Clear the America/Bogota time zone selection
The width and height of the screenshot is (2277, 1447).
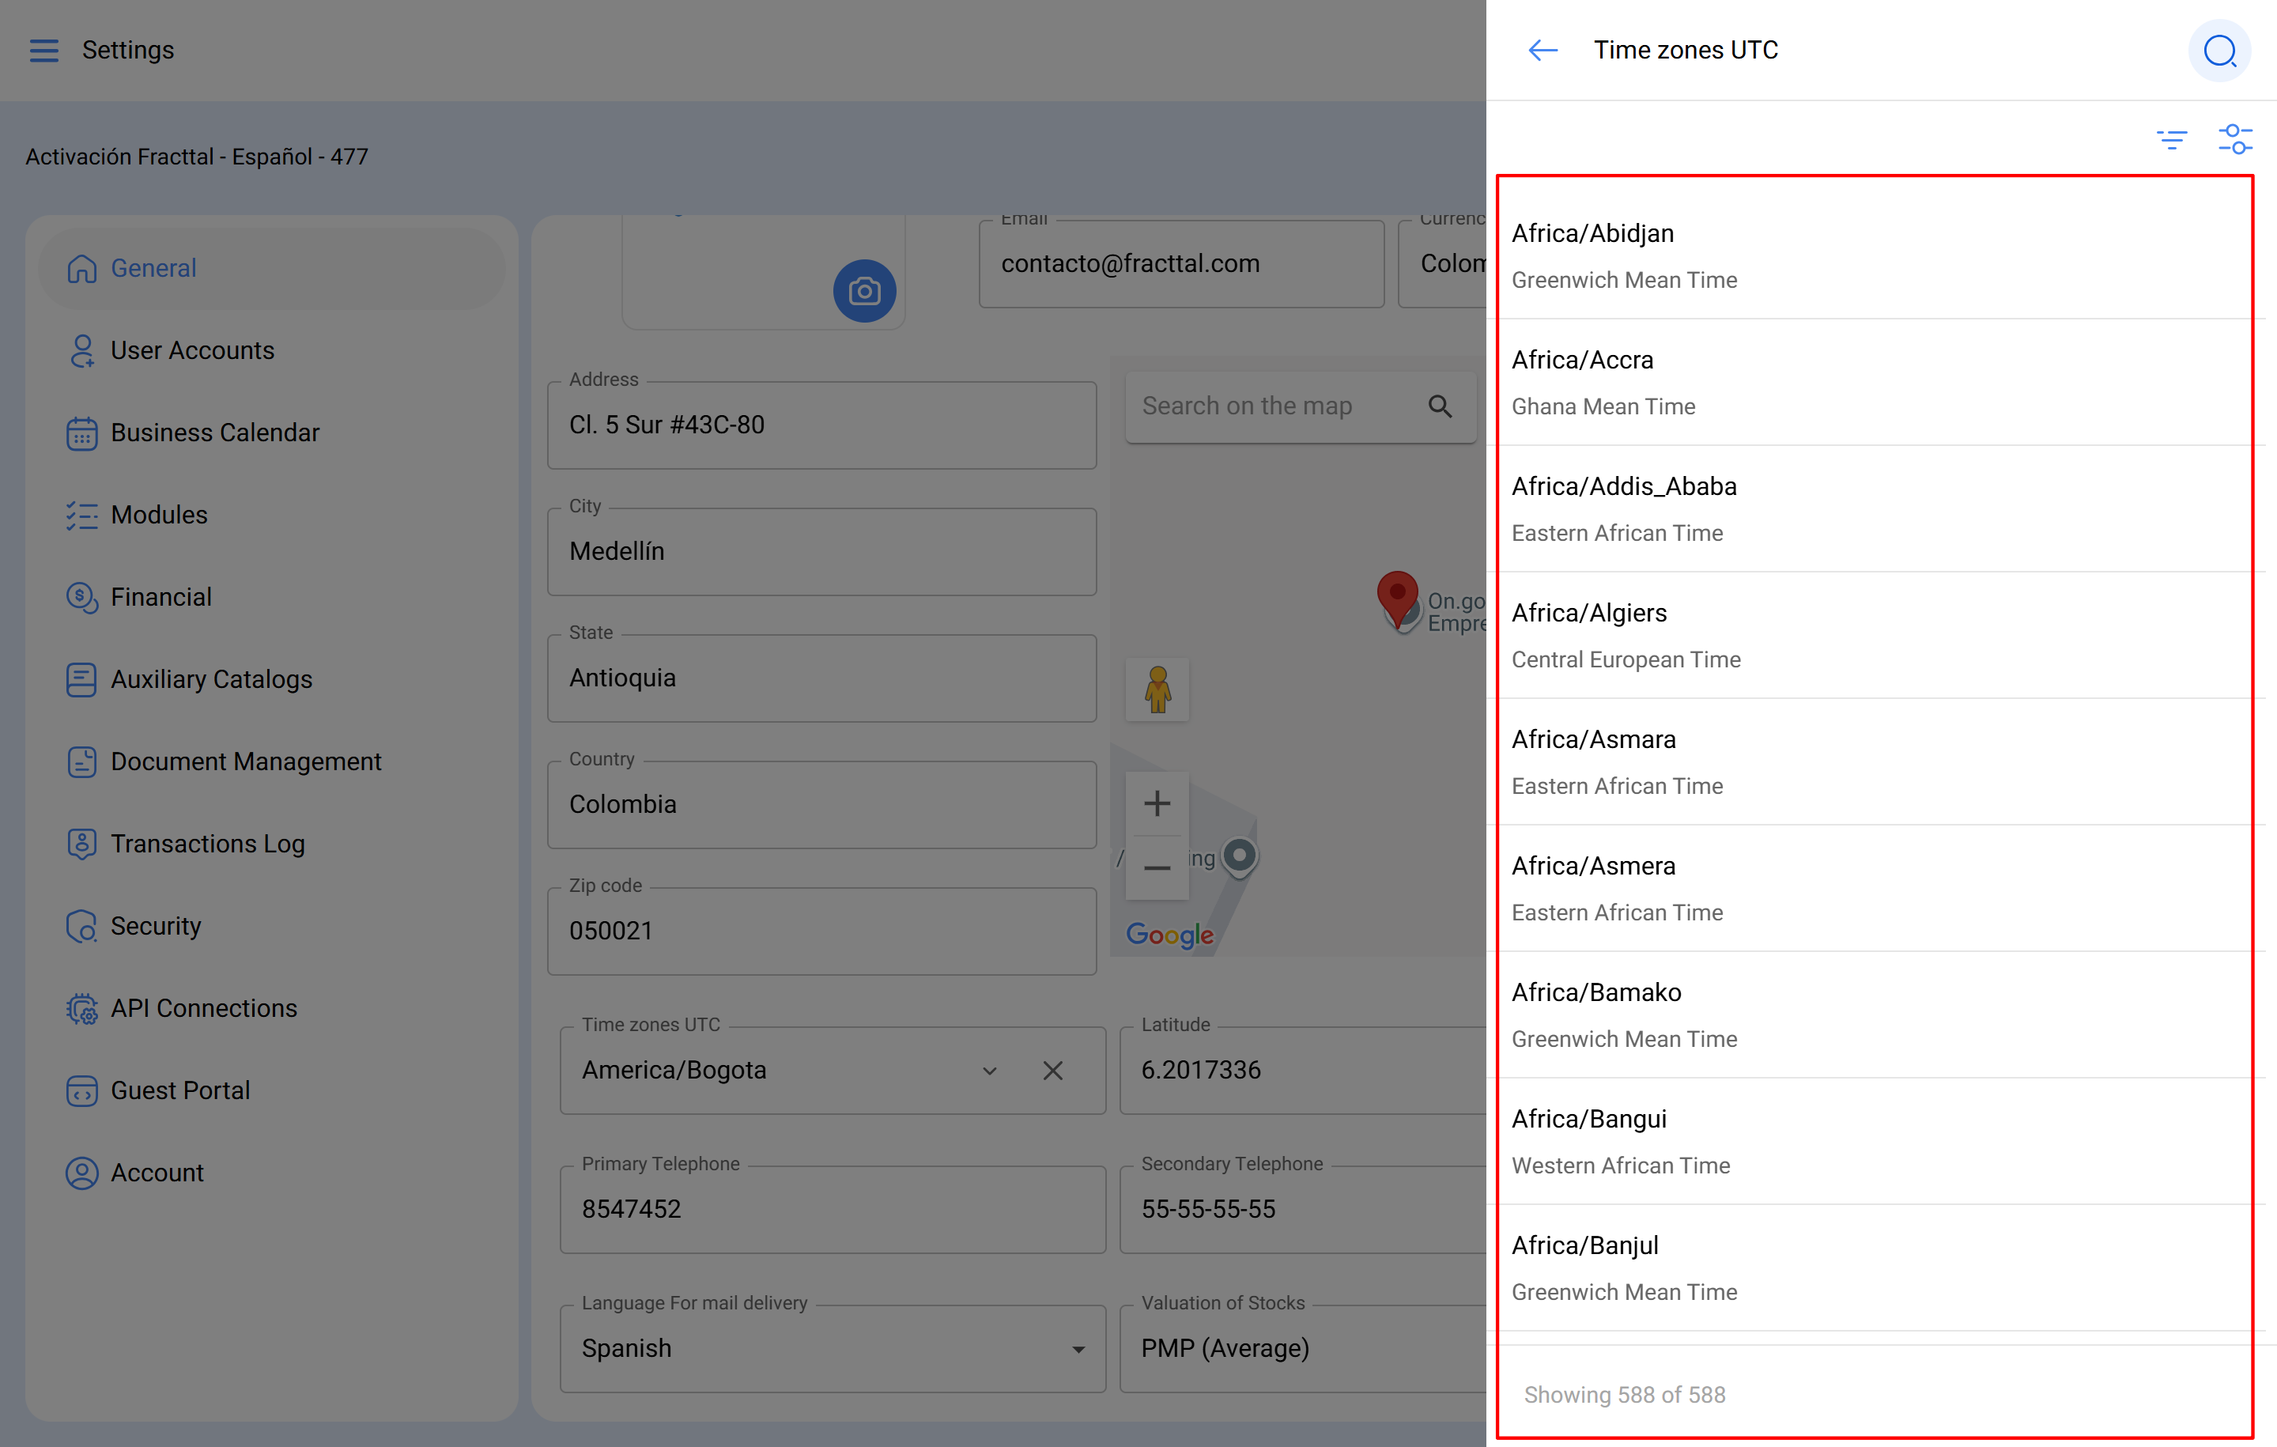tap(1052, 1071)
